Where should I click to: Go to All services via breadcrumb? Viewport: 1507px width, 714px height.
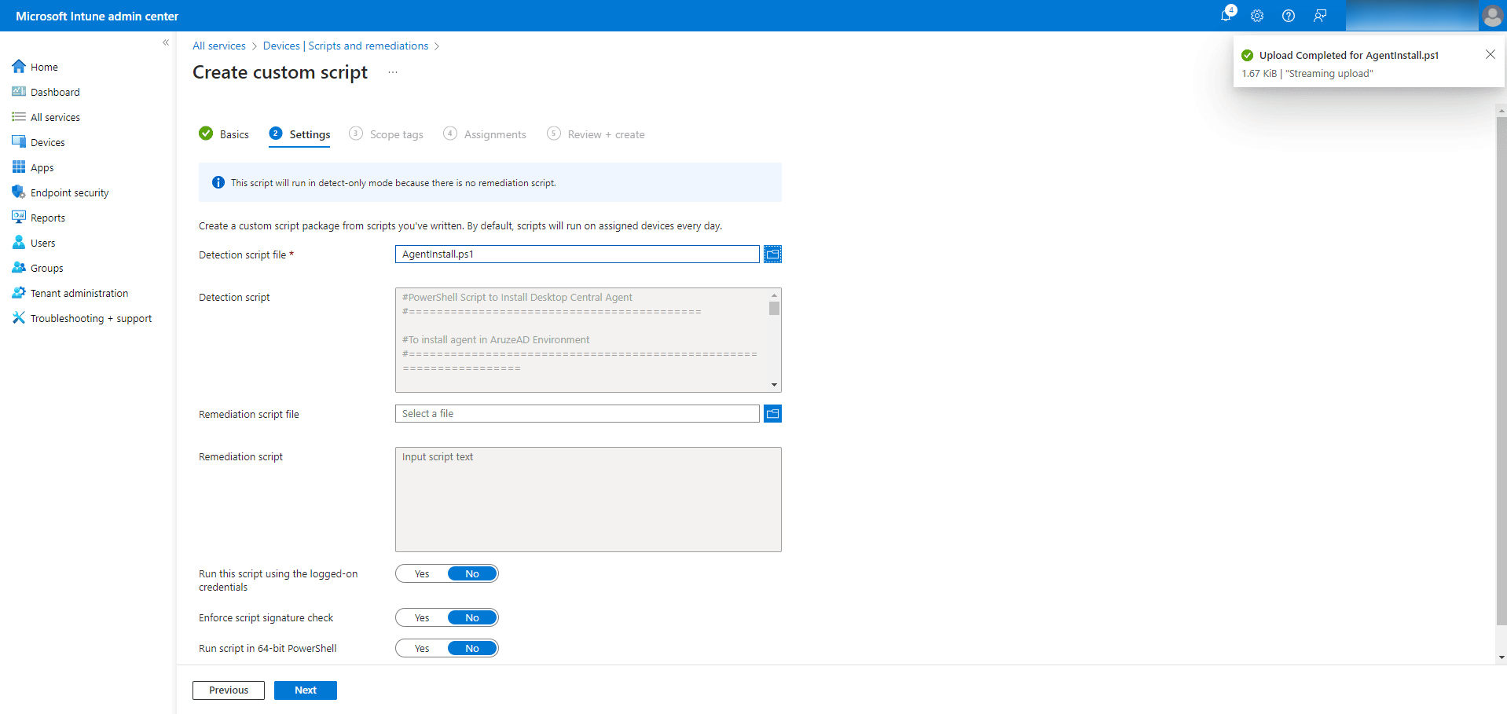point(219,46)
